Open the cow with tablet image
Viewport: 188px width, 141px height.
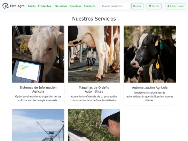[38, 54]
